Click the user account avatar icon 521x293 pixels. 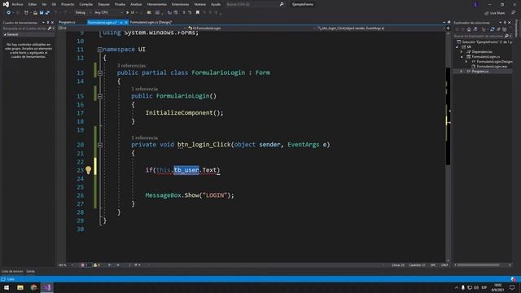click(475, 4)
